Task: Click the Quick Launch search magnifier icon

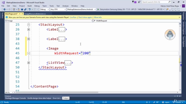Action: [169, 2]
